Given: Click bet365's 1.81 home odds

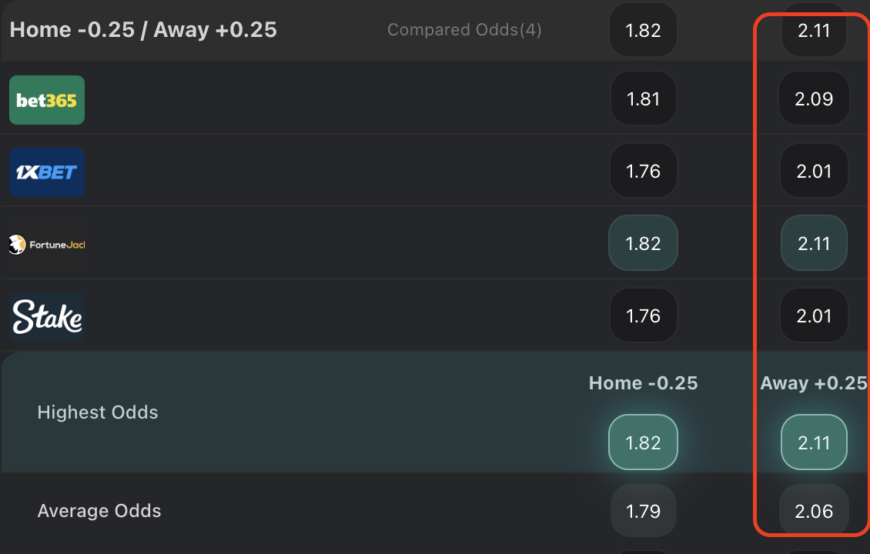Looking at the screenshot, I should click(643, 98).
